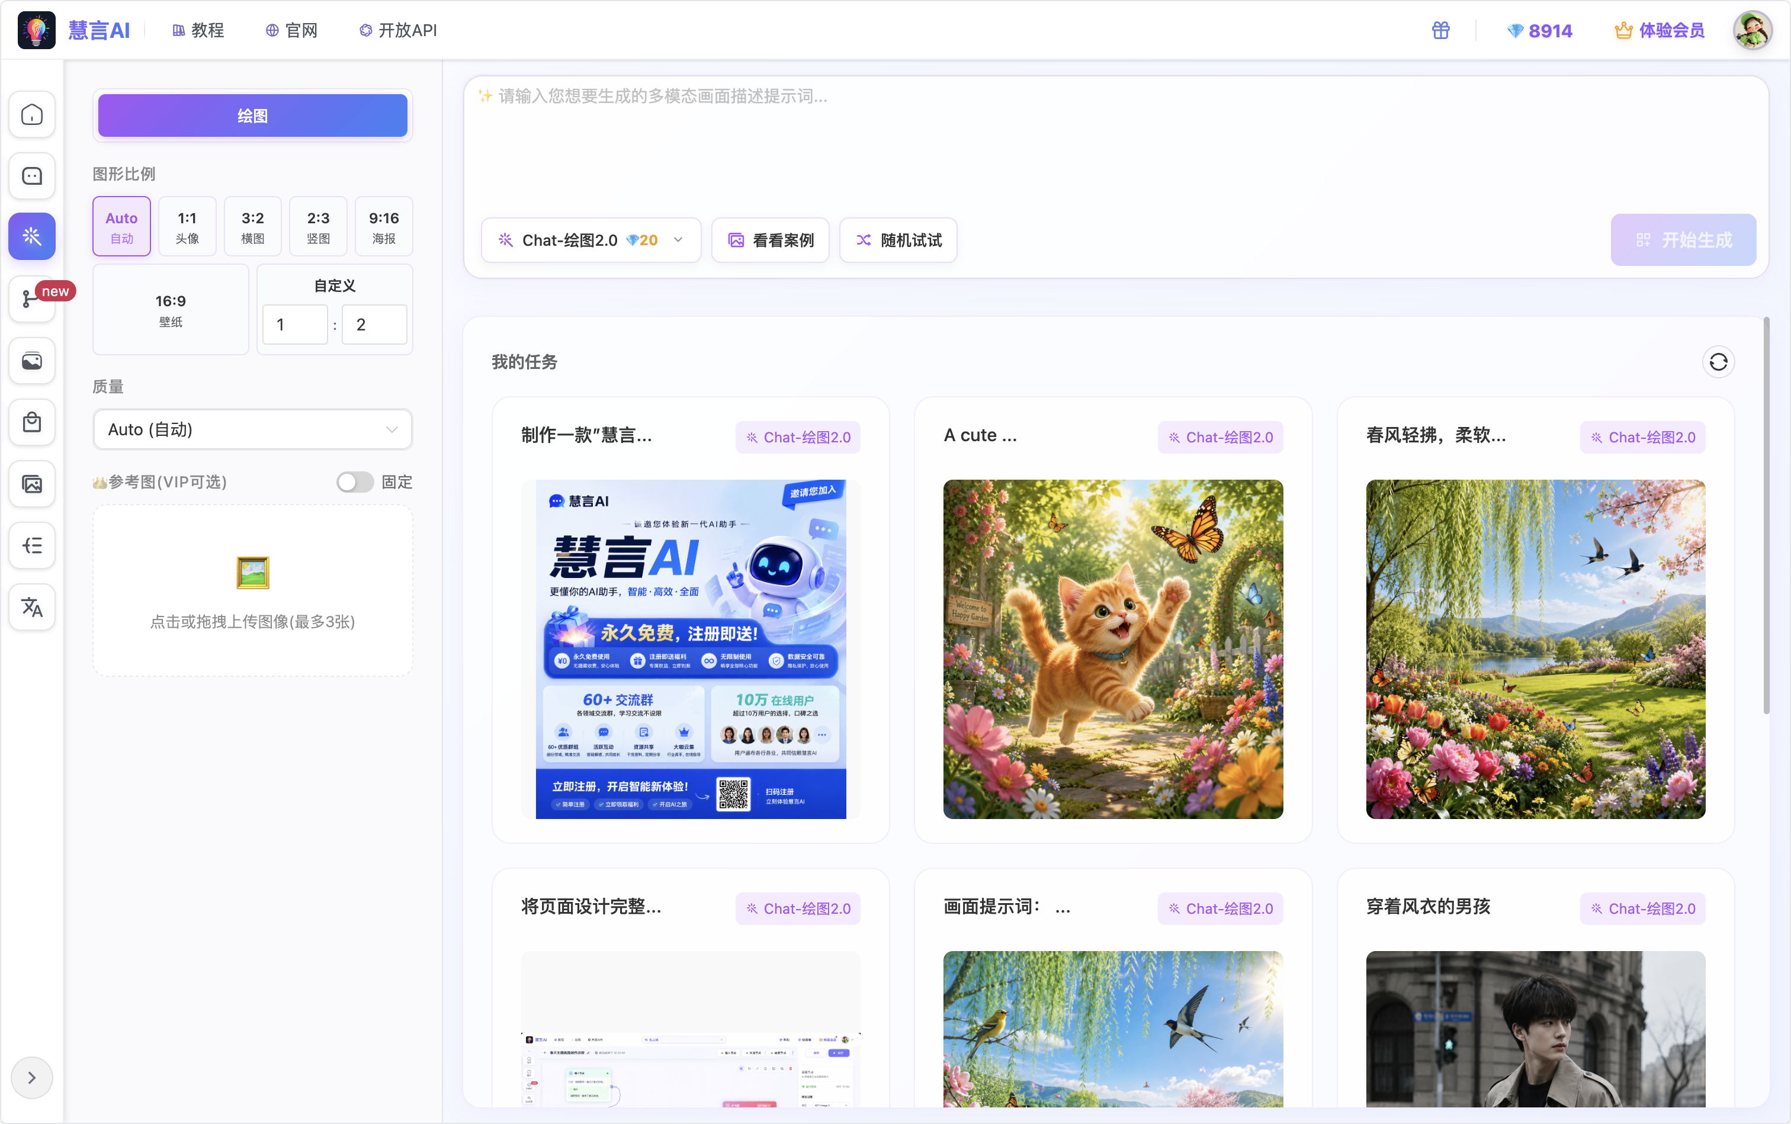Select the 3:2 横图 aspect ratio
Screen dimensions: 1791x1124
(x=253, y=227)
